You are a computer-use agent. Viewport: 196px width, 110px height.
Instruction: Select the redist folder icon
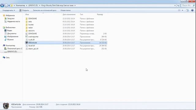tap(27, 28)
